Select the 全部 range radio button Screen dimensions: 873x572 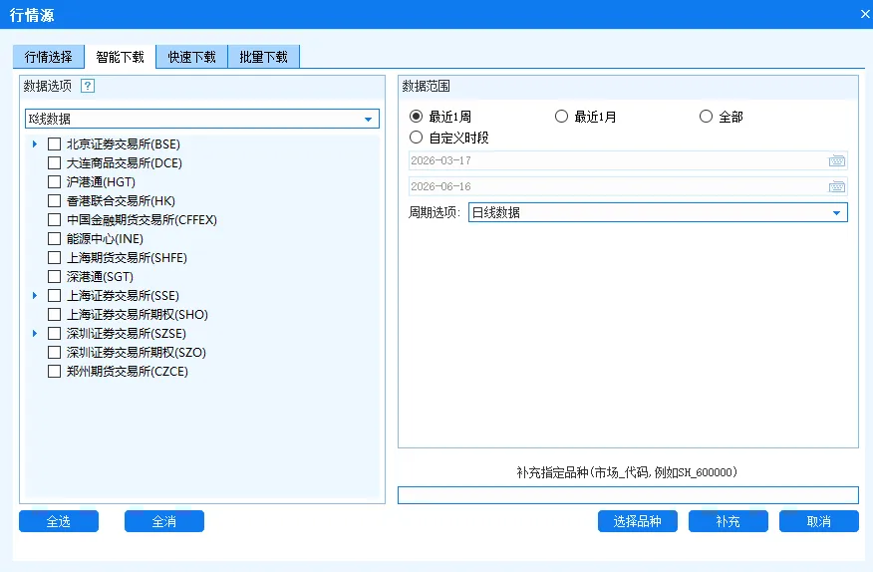tap(706, 117)
